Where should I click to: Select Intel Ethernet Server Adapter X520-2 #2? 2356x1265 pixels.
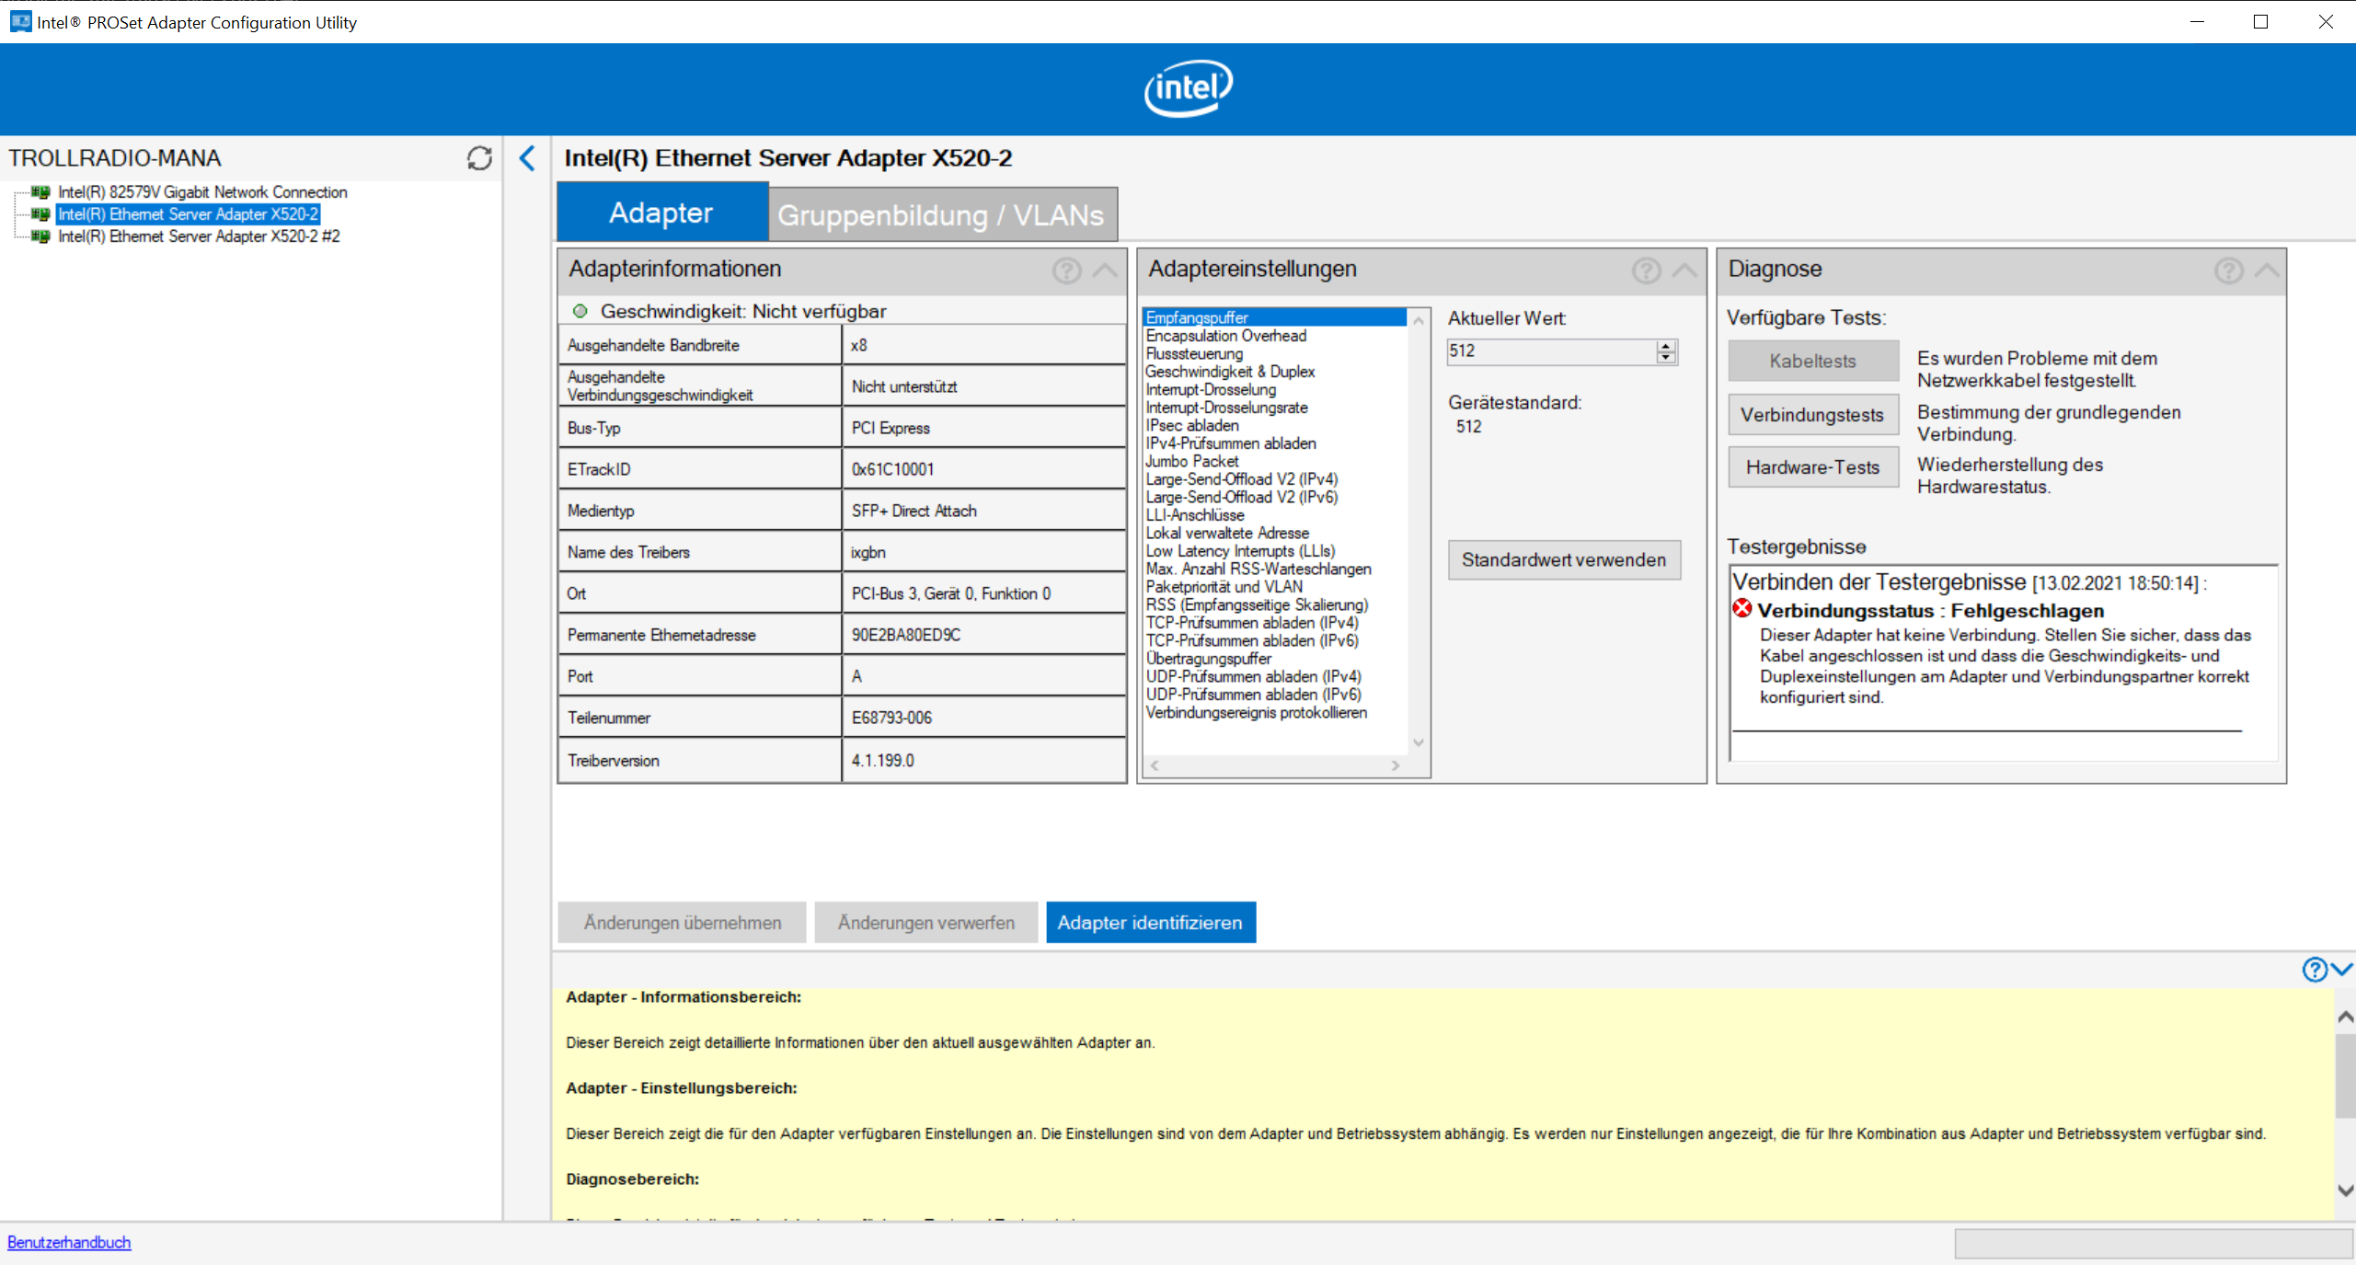199,236
